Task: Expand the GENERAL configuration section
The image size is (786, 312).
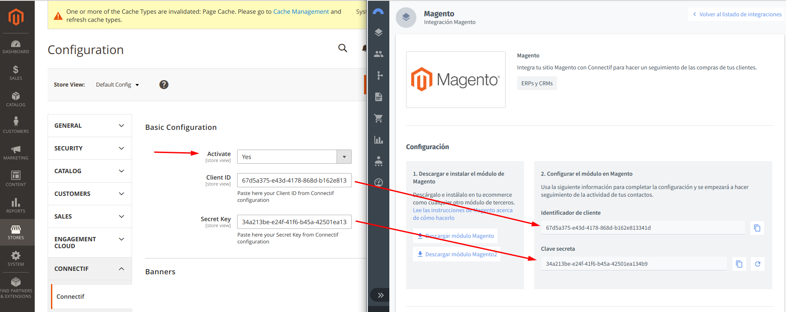Action: pos(90,126)
